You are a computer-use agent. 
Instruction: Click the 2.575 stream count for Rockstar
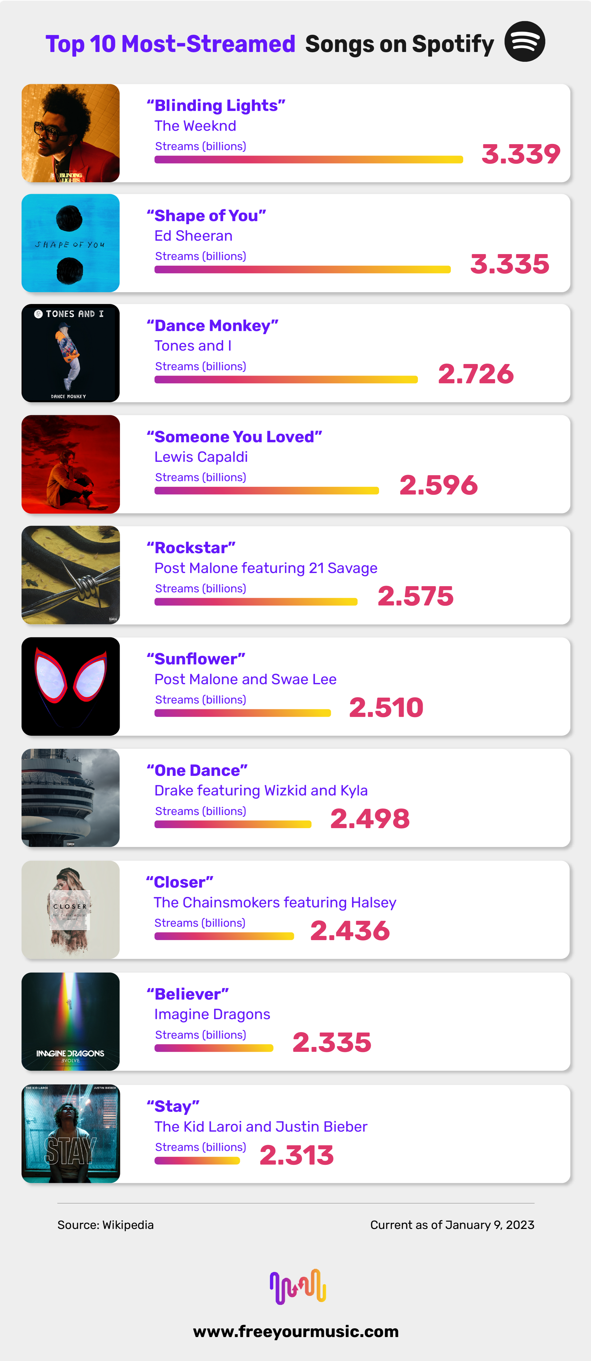pos(416,596)
